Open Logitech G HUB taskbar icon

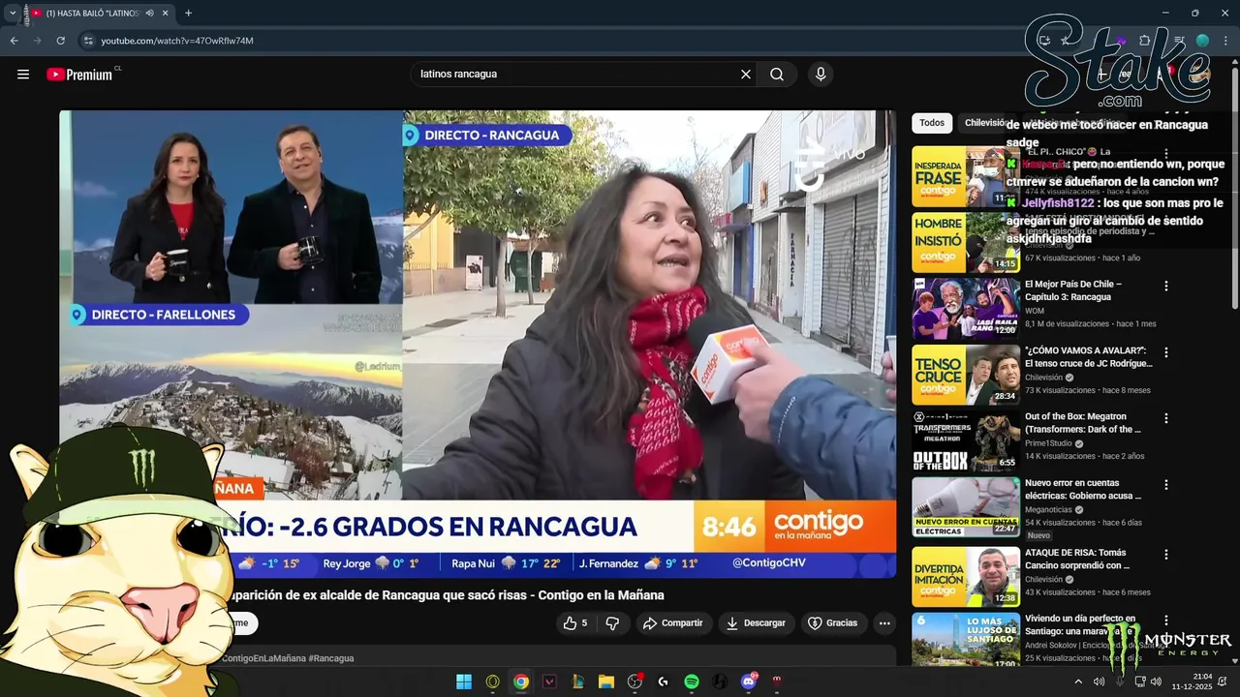point(663,682)
